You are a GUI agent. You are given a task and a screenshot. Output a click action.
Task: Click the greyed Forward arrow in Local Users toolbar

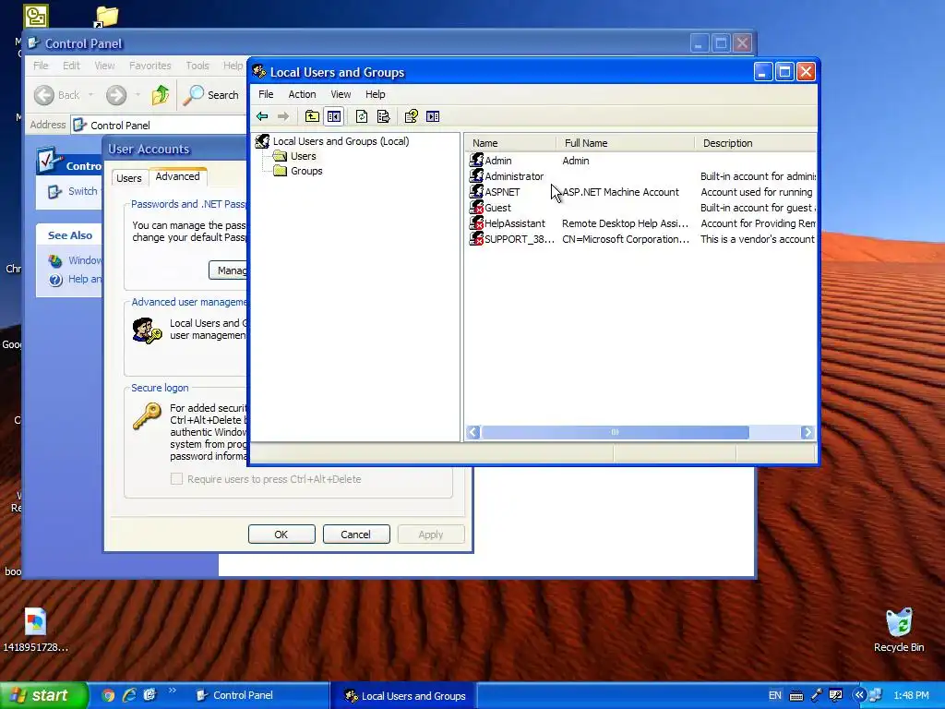pyautogui.click(x=282, y=116)
